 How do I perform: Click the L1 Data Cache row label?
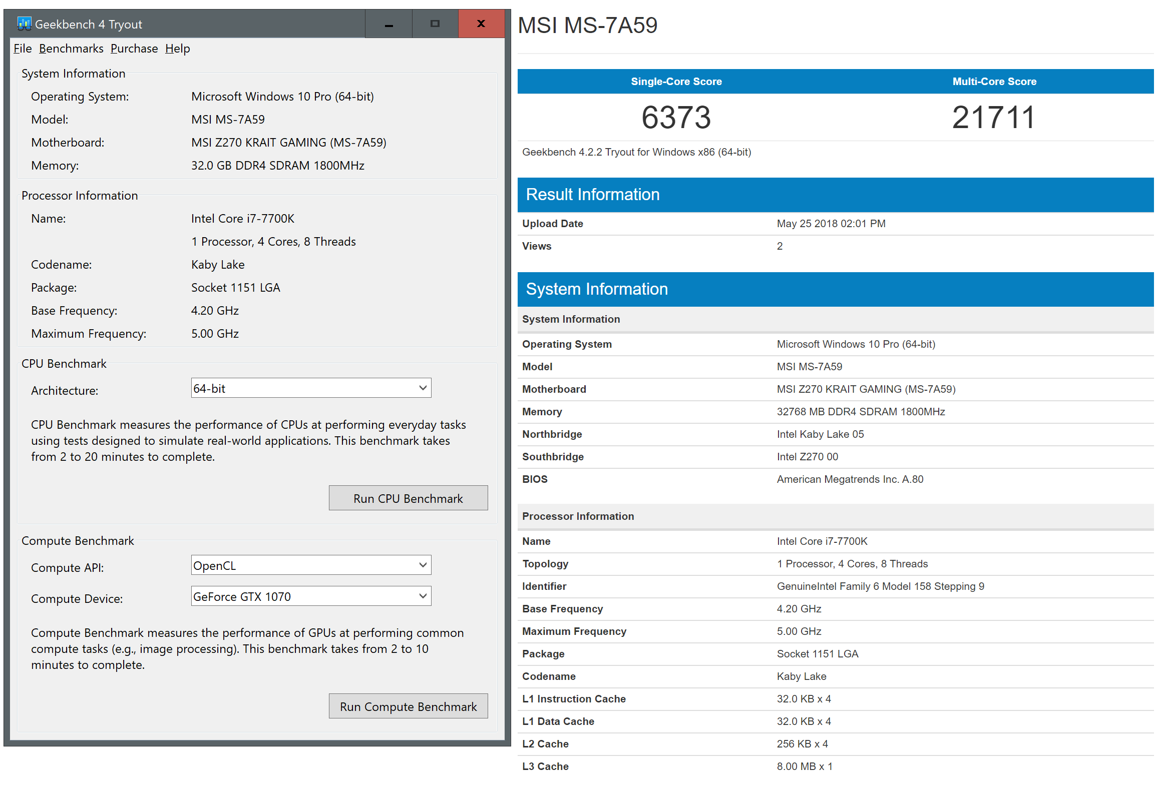558,722
